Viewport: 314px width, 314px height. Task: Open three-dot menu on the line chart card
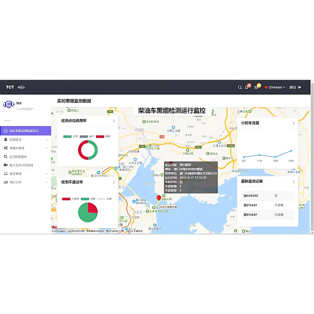pyautogui.click(x=294, y=123)
